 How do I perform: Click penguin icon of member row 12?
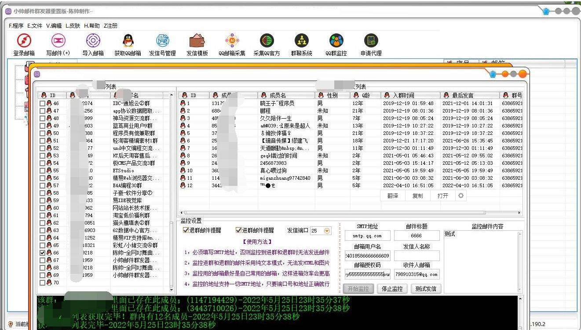(183, 185)
